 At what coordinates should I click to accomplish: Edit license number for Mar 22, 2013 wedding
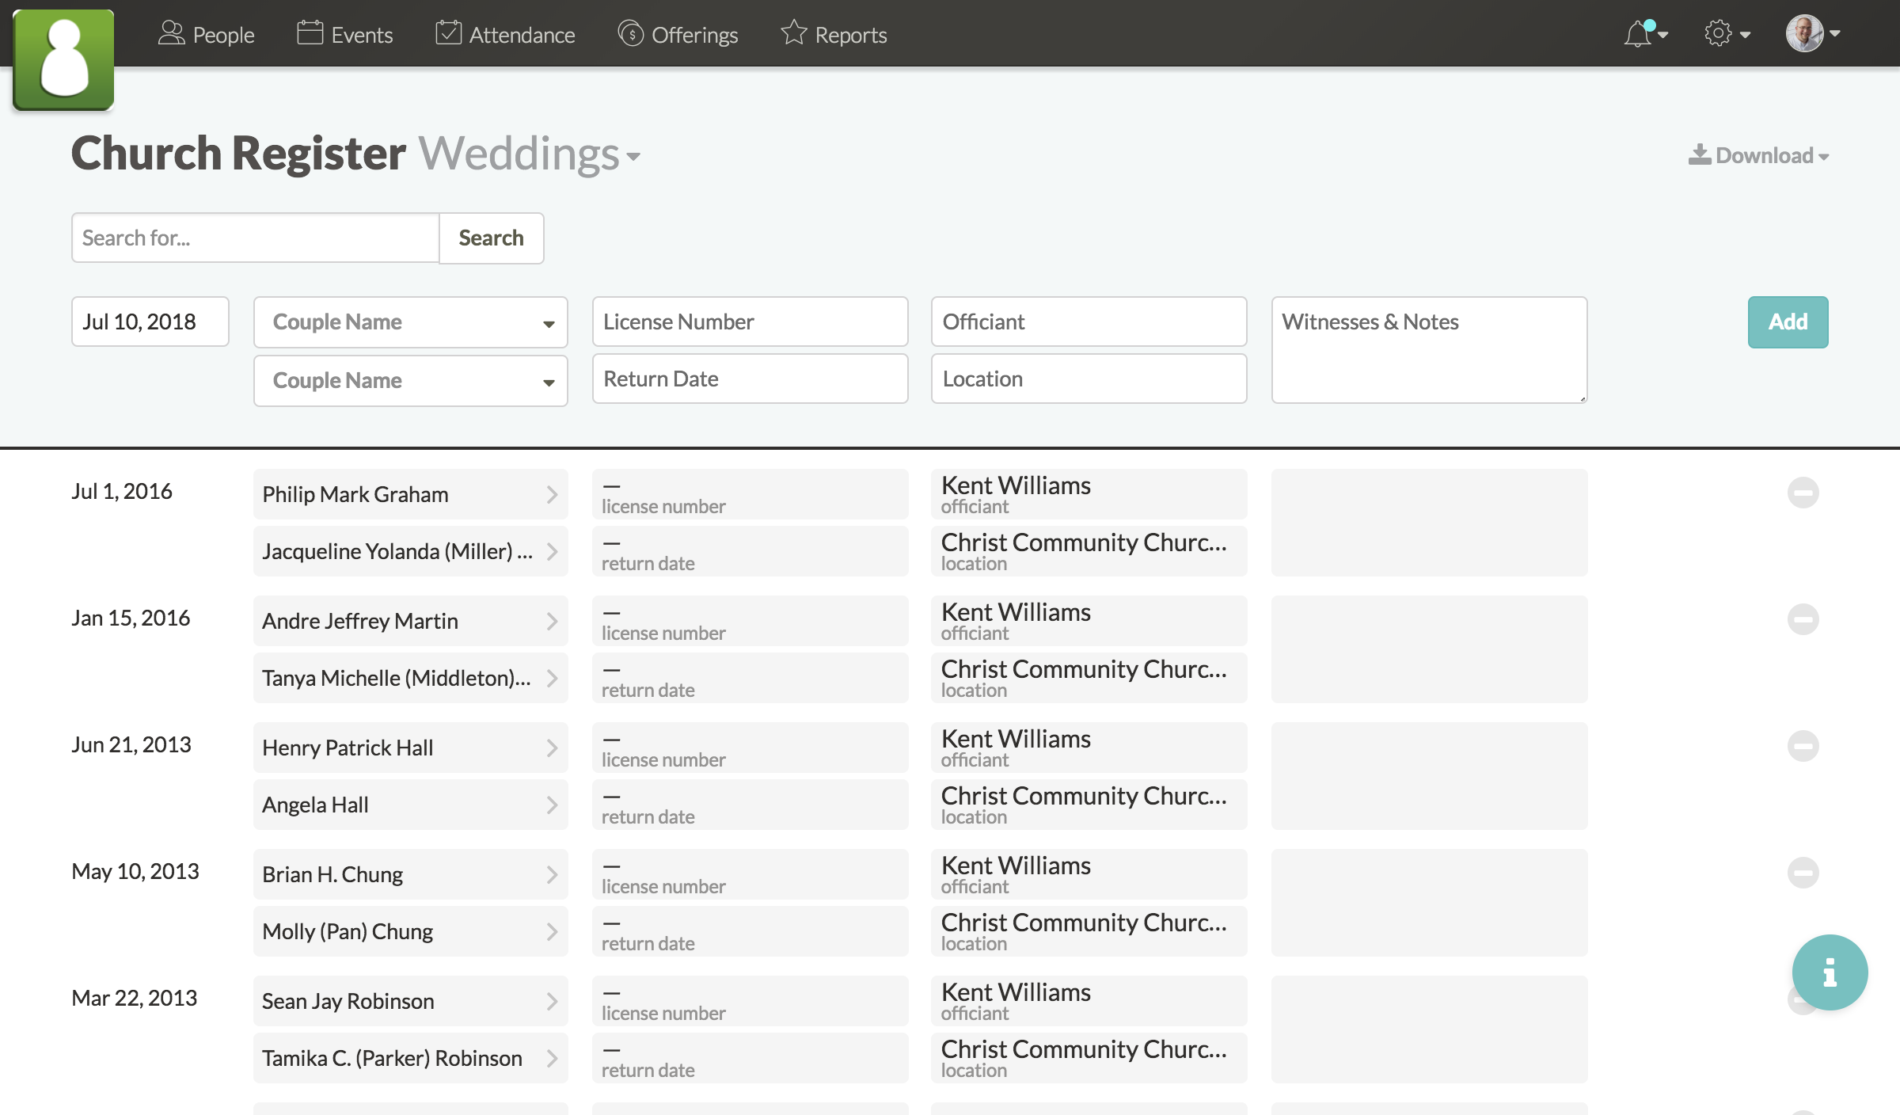(750, 1001)
